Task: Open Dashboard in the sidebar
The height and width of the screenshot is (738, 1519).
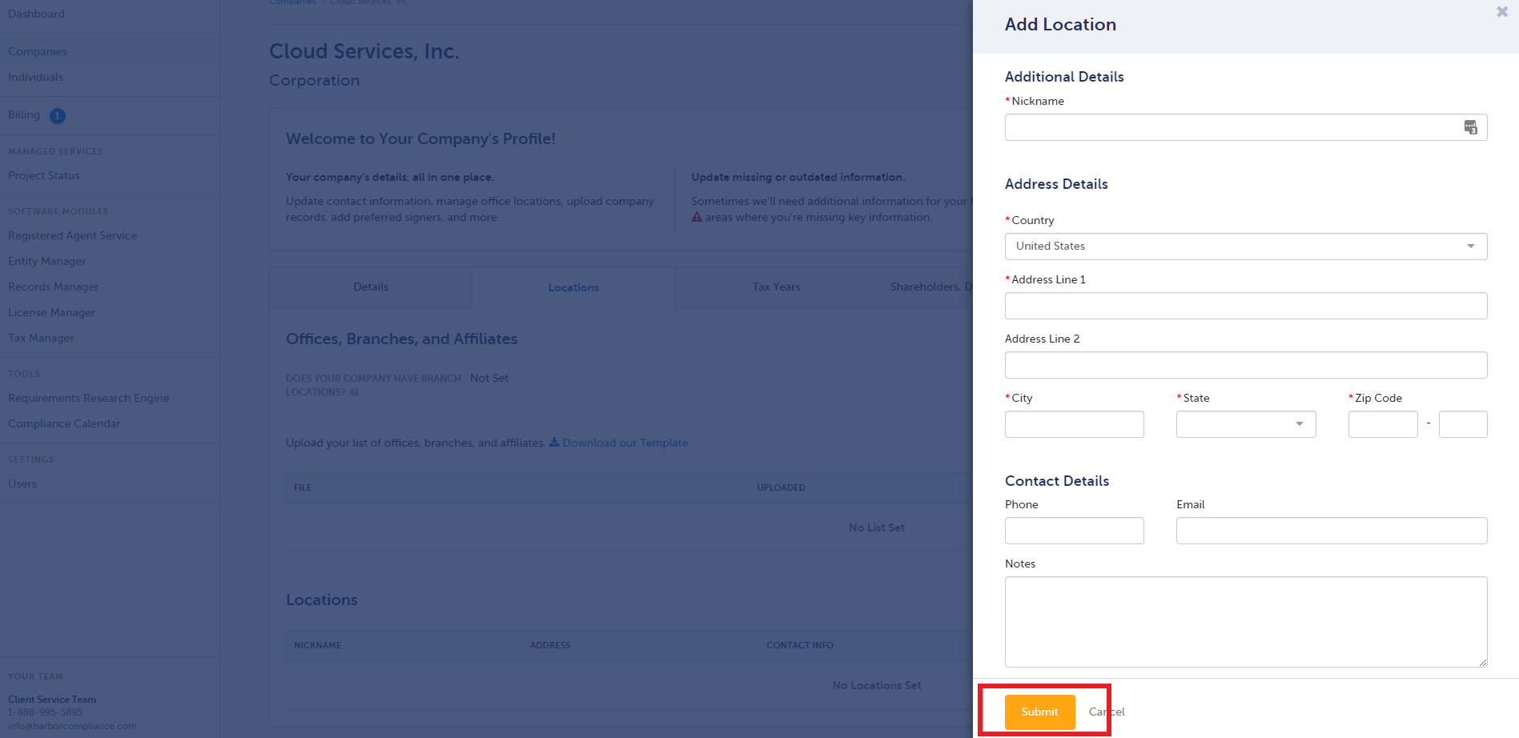Action: tap(36, 14)
